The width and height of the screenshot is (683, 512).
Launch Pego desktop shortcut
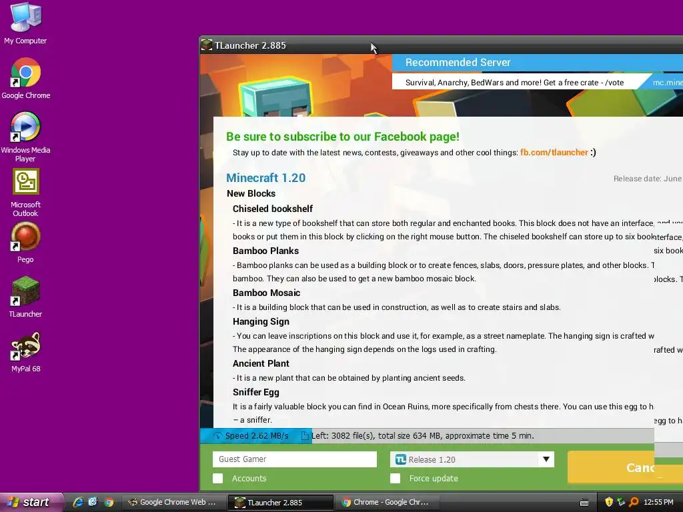tap(25, 242)
